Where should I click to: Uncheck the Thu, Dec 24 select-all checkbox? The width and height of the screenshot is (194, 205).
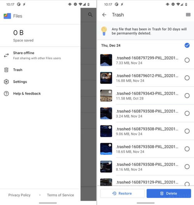point(187,45)
